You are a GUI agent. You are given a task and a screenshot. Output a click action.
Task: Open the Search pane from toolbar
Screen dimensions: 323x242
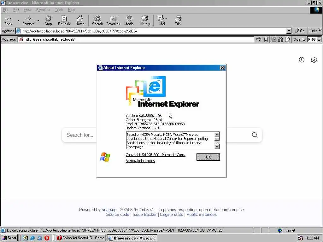pos(97,21)
